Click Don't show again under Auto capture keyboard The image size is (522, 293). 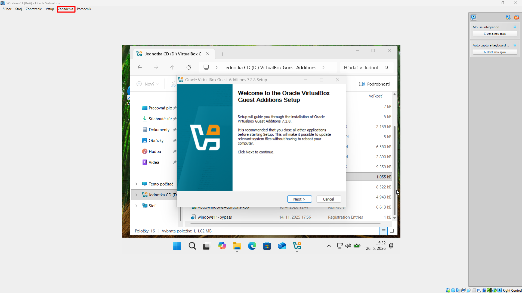coord(495,52)
